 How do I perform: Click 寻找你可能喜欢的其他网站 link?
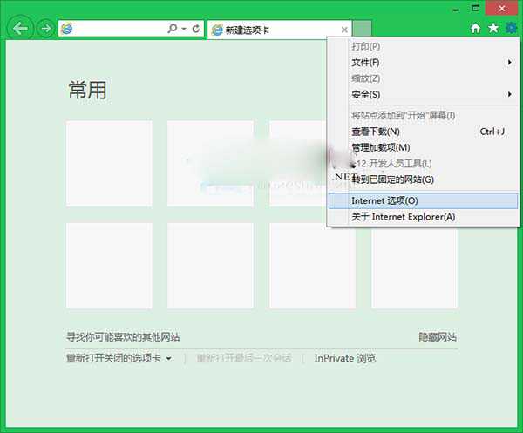coord(123,337)
